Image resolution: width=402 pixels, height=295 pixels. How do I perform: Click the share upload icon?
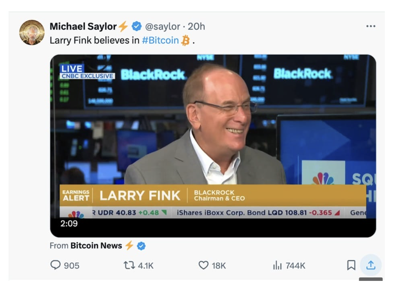point(370,265)
